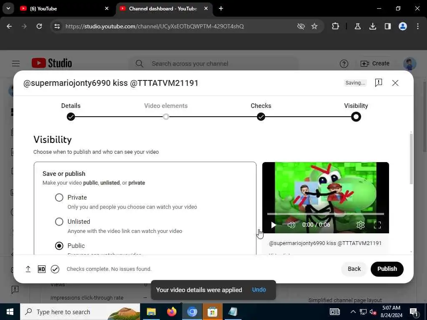Open a new browser tab
The image size is (427, 320).
click(221, 9)
